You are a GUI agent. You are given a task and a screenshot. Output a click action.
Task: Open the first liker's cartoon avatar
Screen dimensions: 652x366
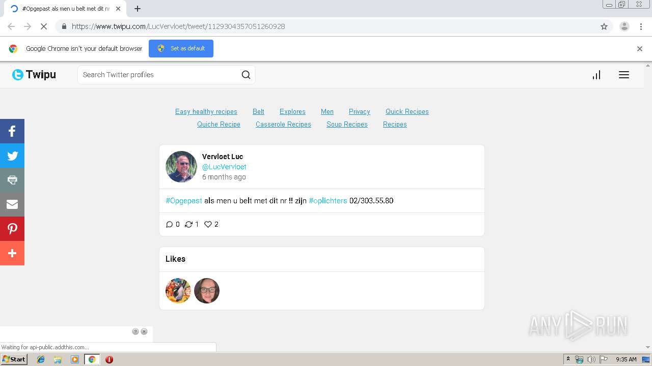coord(178,291)
